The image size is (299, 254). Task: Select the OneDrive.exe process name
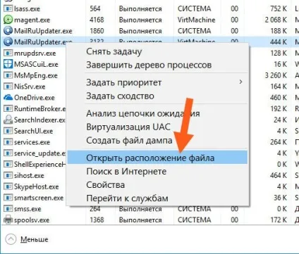click(35, 97)
